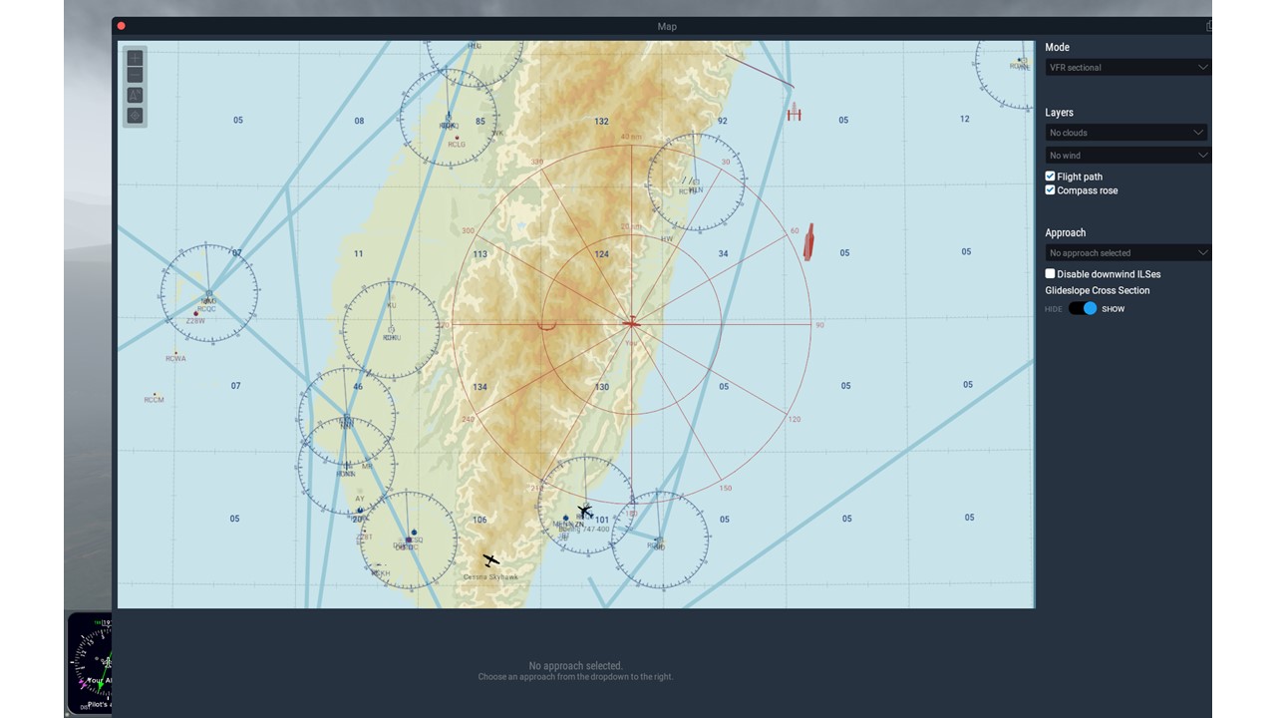Click the heading bug on compass rose
Image resolution: width=1276 pixels, height=718 pixels.
click(x=546, y=324)
